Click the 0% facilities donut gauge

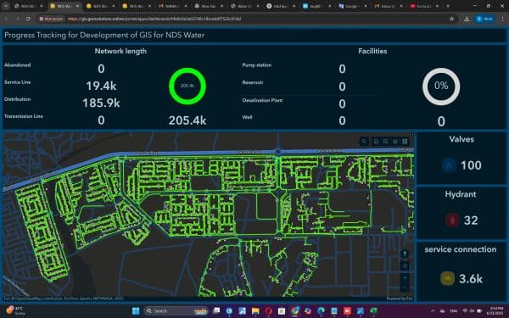click(x=441, y=86)
